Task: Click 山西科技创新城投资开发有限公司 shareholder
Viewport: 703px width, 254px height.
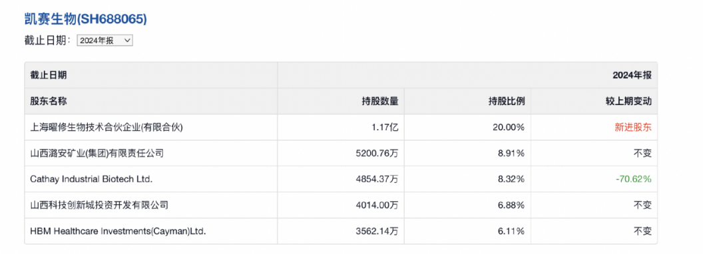Action: (99, 205)
